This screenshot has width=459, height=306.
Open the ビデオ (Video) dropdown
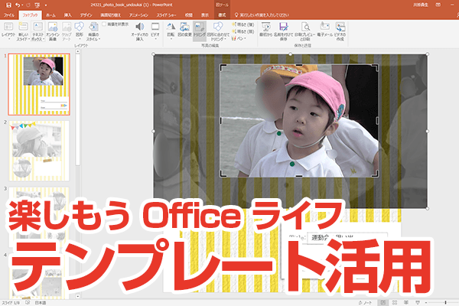[x=155, y=31]
